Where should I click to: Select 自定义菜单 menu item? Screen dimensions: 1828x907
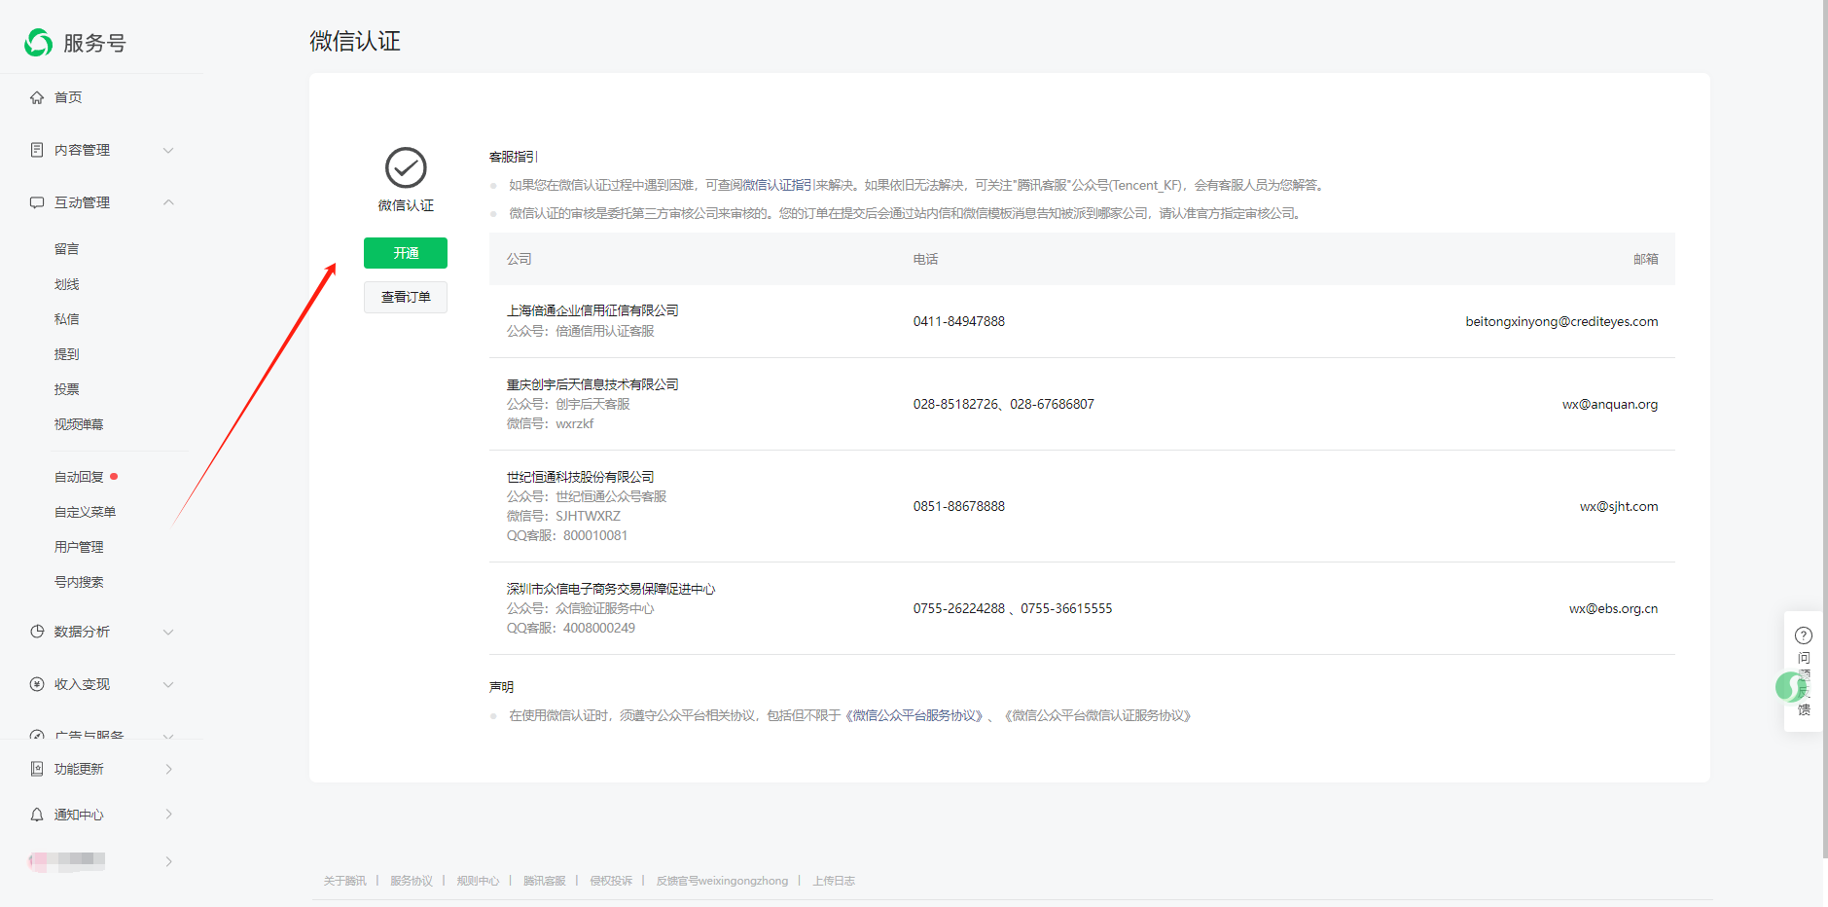tap(85, 512)
